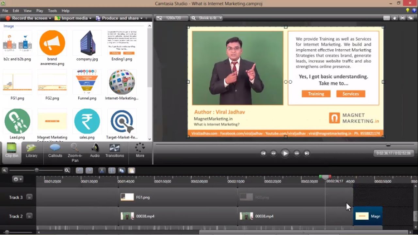Open the Shrink to fit zoom dropdown
This screenshot has height=235, width=418.
click(x=207, y=18)
